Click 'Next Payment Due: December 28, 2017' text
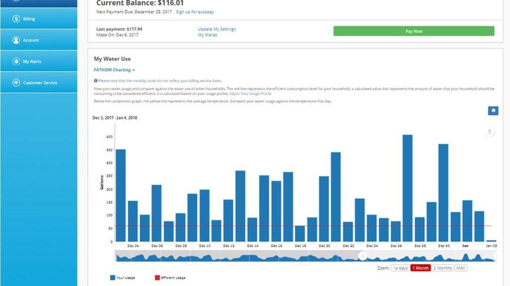 click(134, 12)
